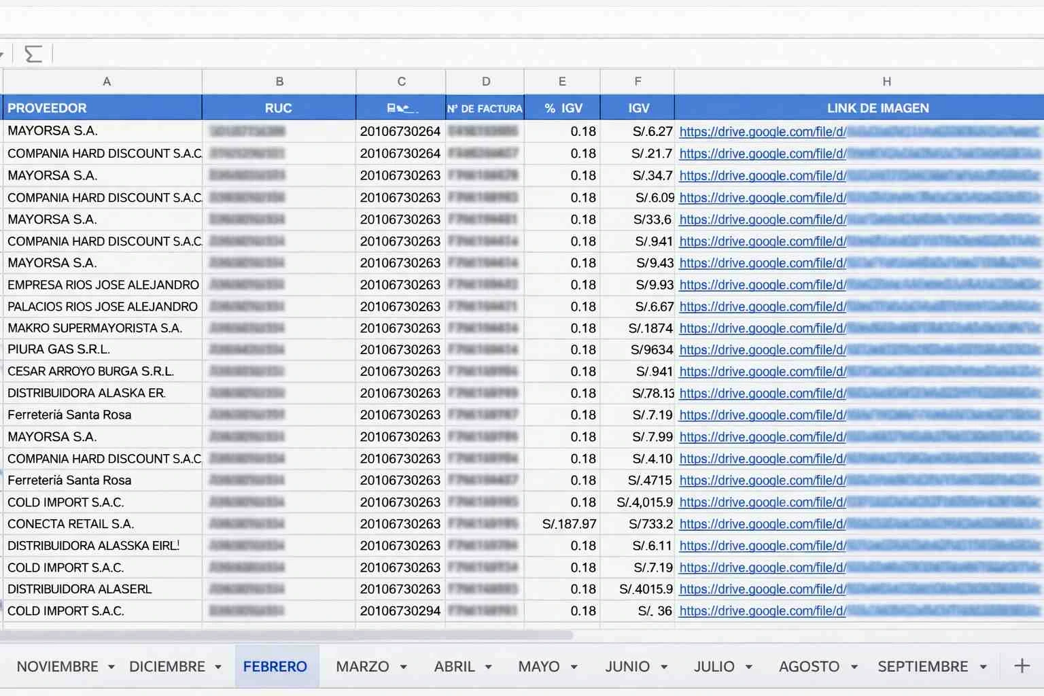Viewport: 1044px width, 696px height.
Task: Select the RUC column B header
Action: (279, 81)
